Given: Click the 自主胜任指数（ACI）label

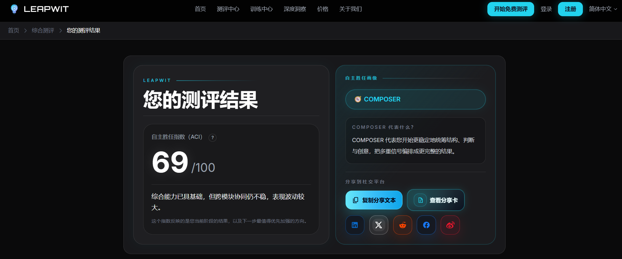Looking at the screenshot, I should [177, 137].
